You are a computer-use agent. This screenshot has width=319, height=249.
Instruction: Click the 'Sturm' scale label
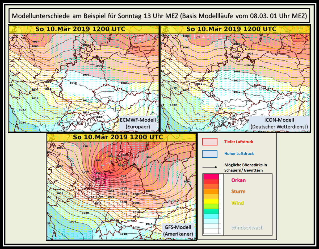pos(238,191)
